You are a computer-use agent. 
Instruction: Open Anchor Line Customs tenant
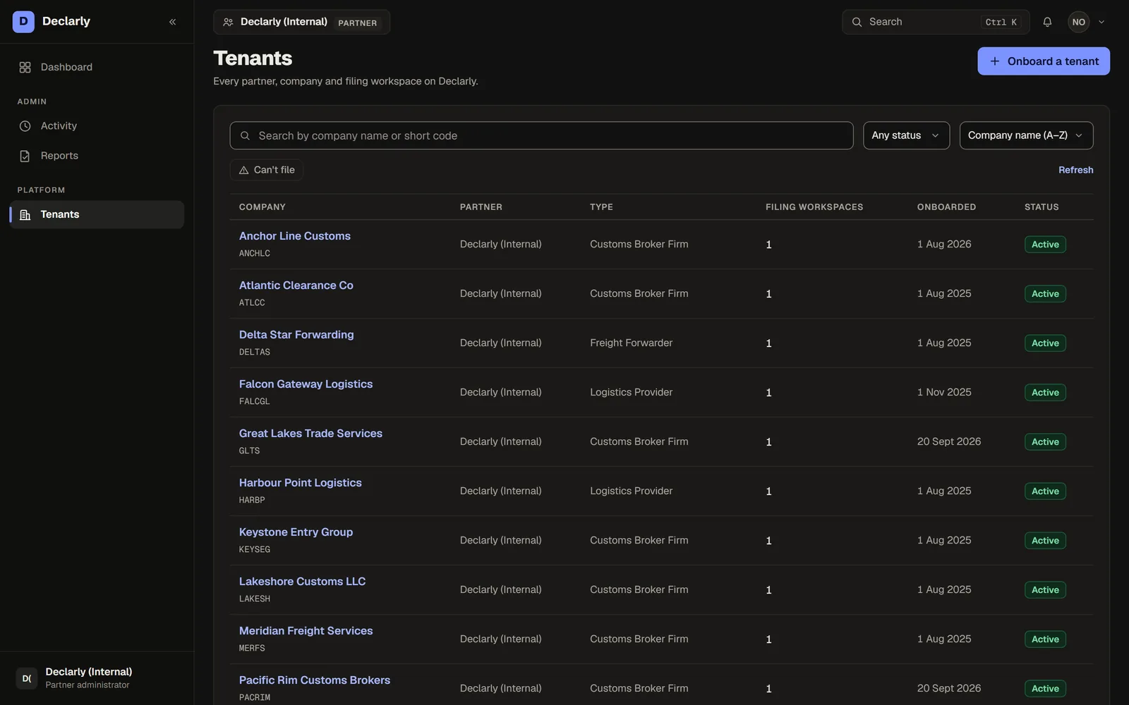tap(294, 236)
